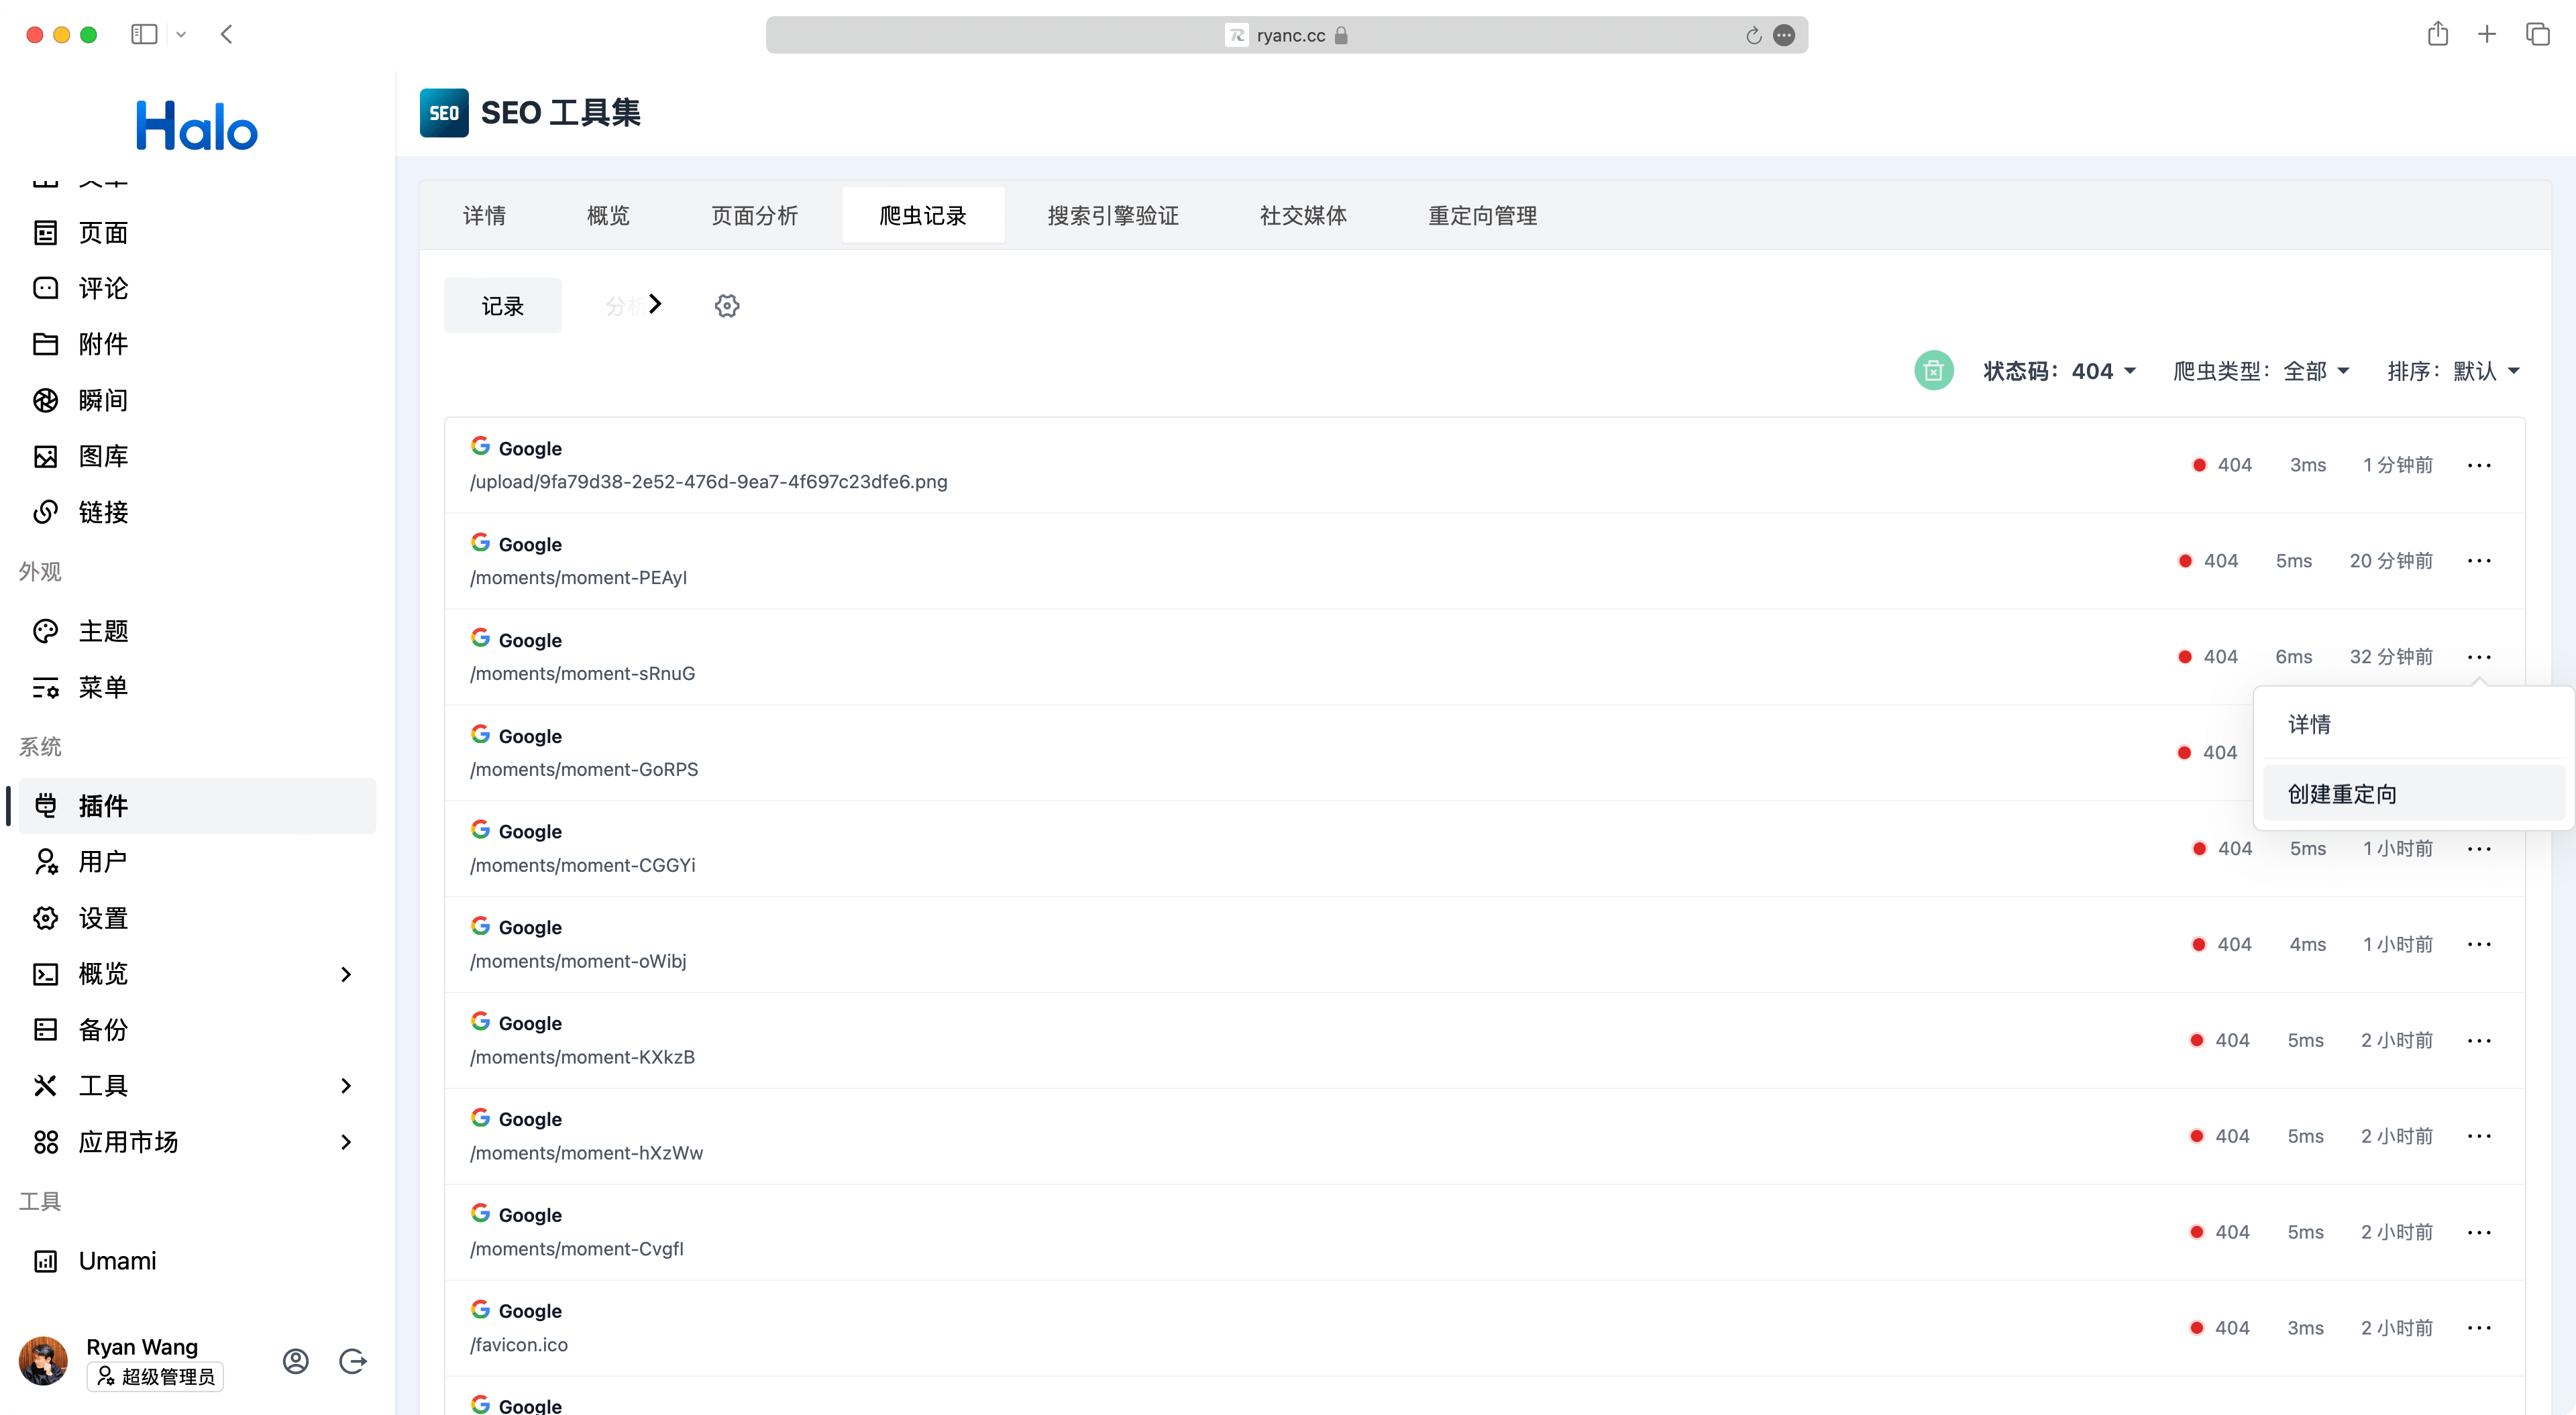This screenshot has height=1415, width=2576.
Task: Open more options for favicon.ico row
Action: pyautogui.click(x=2479, y=1328)
